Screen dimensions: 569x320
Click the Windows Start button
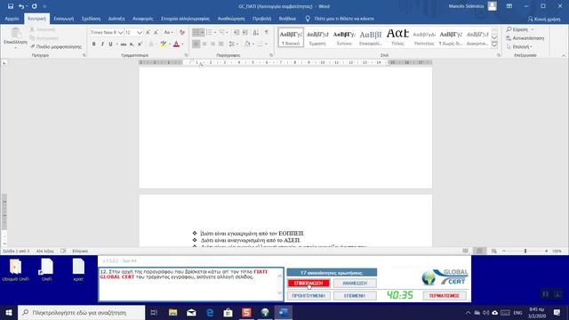click(9, 312)
